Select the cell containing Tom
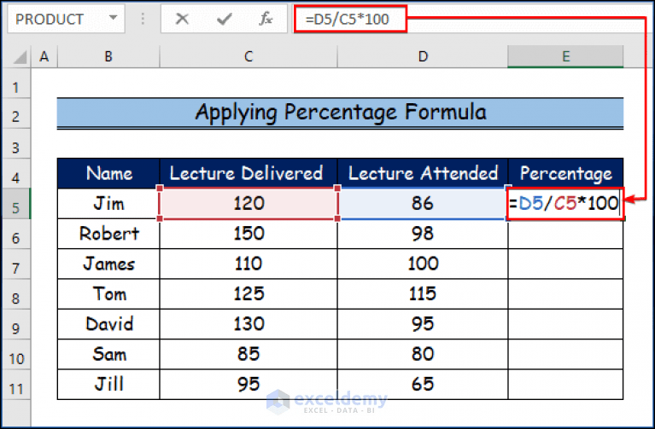Image resolution: width=655 pixels, height=429 pixels. pyautogui.click(x=108, y=293)
